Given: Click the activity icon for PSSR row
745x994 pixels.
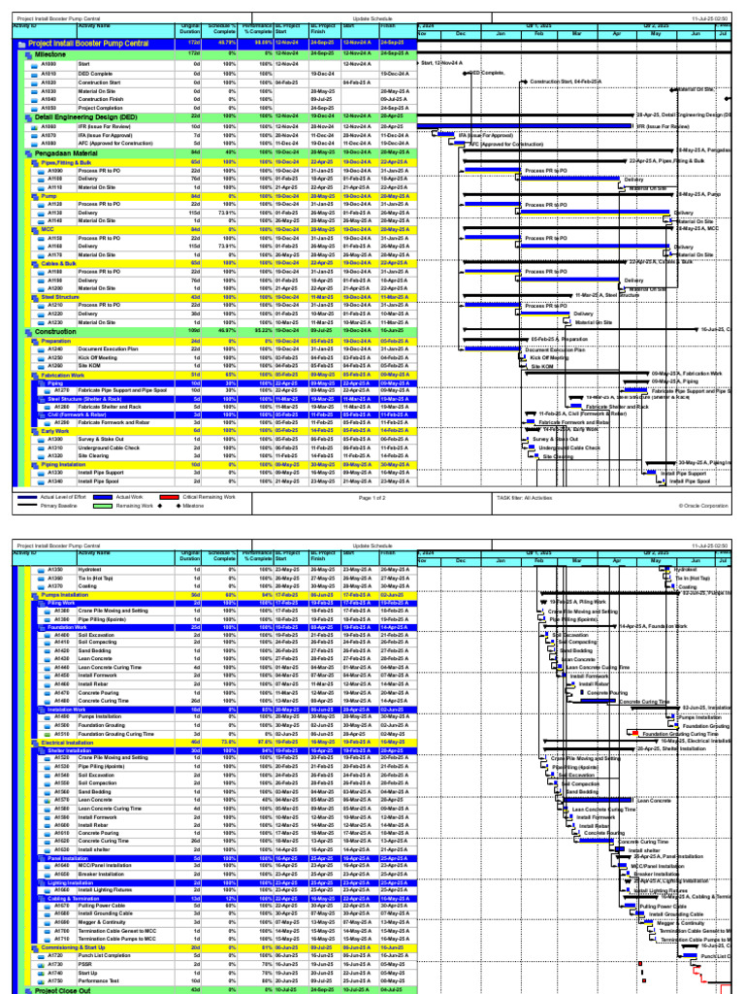Looking at the screenshot, I should click(42, 964).
